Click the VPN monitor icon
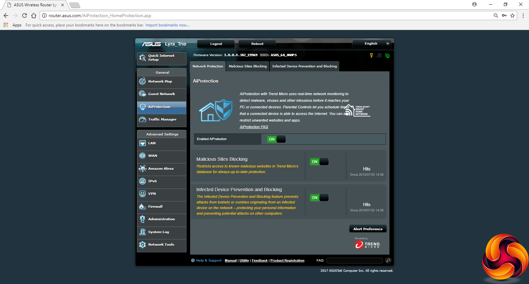 coord(142,194)
